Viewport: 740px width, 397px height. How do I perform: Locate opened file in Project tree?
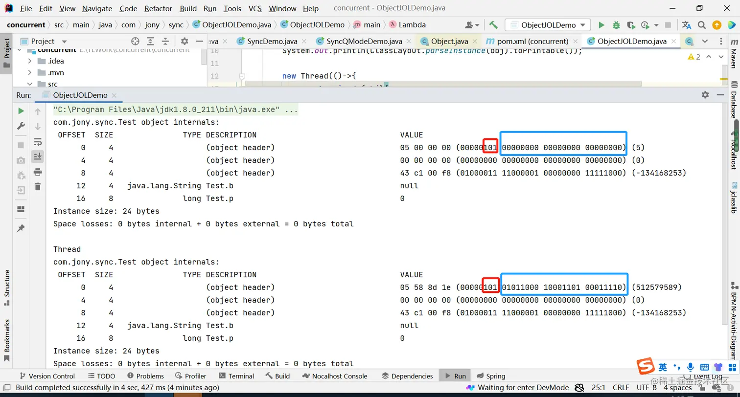pyautogui.click(x=136, y=42)
